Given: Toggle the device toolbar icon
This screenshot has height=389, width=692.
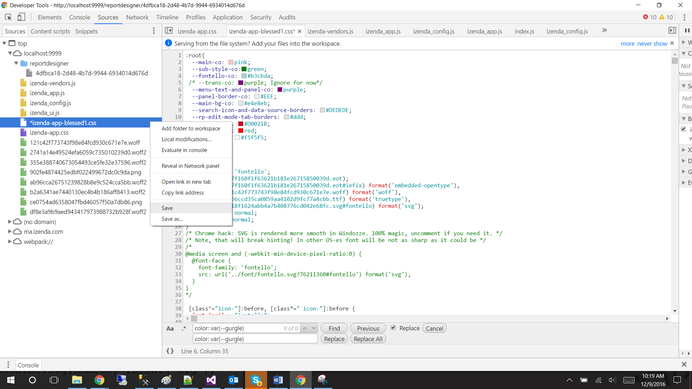Looking at the screenshot, I should coord(21,17).
